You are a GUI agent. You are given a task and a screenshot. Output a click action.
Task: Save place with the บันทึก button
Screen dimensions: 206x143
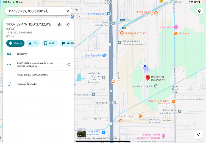click(x=49, y=43)
